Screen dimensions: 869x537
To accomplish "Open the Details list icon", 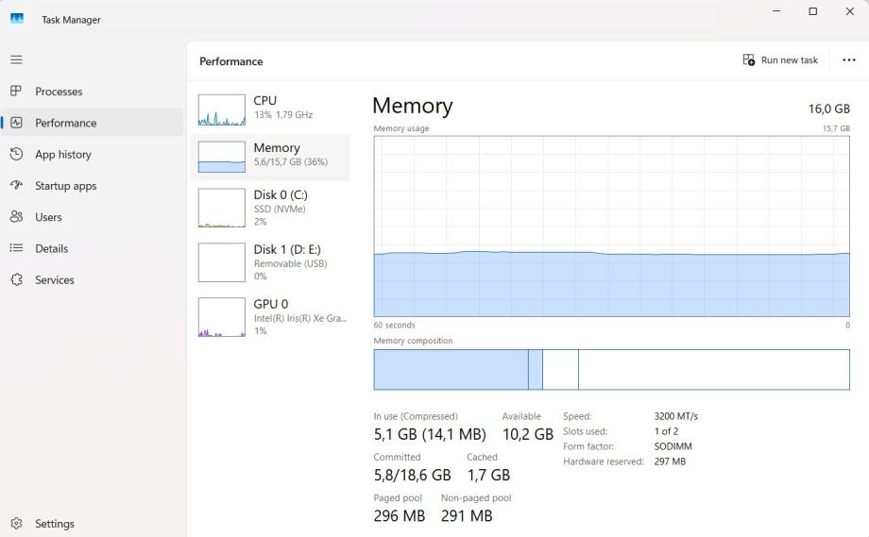I will point(16,248).
